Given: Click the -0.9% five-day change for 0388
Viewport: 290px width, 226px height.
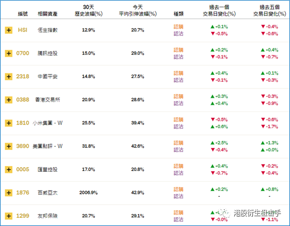Looking at the screenshot, I should click(270, 104).
